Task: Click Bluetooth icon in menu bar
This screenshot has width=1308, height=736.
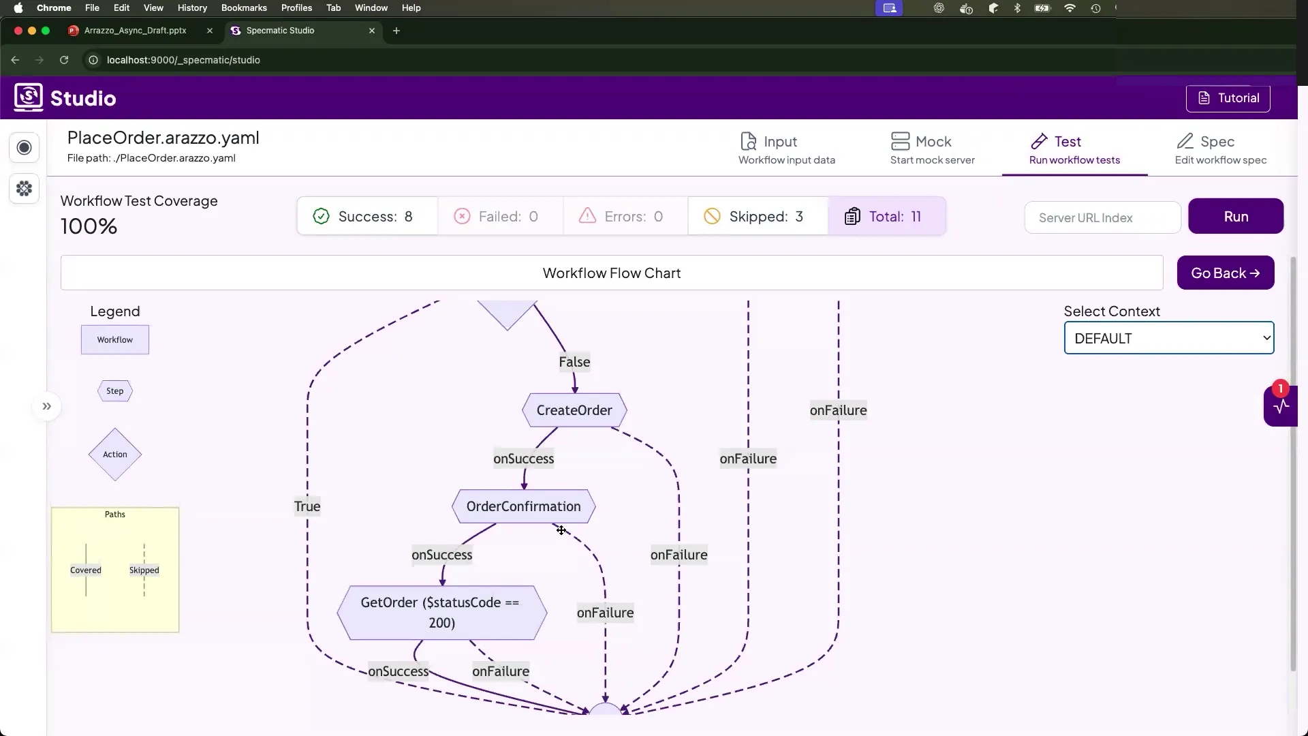Action: tap(1017, 8)
